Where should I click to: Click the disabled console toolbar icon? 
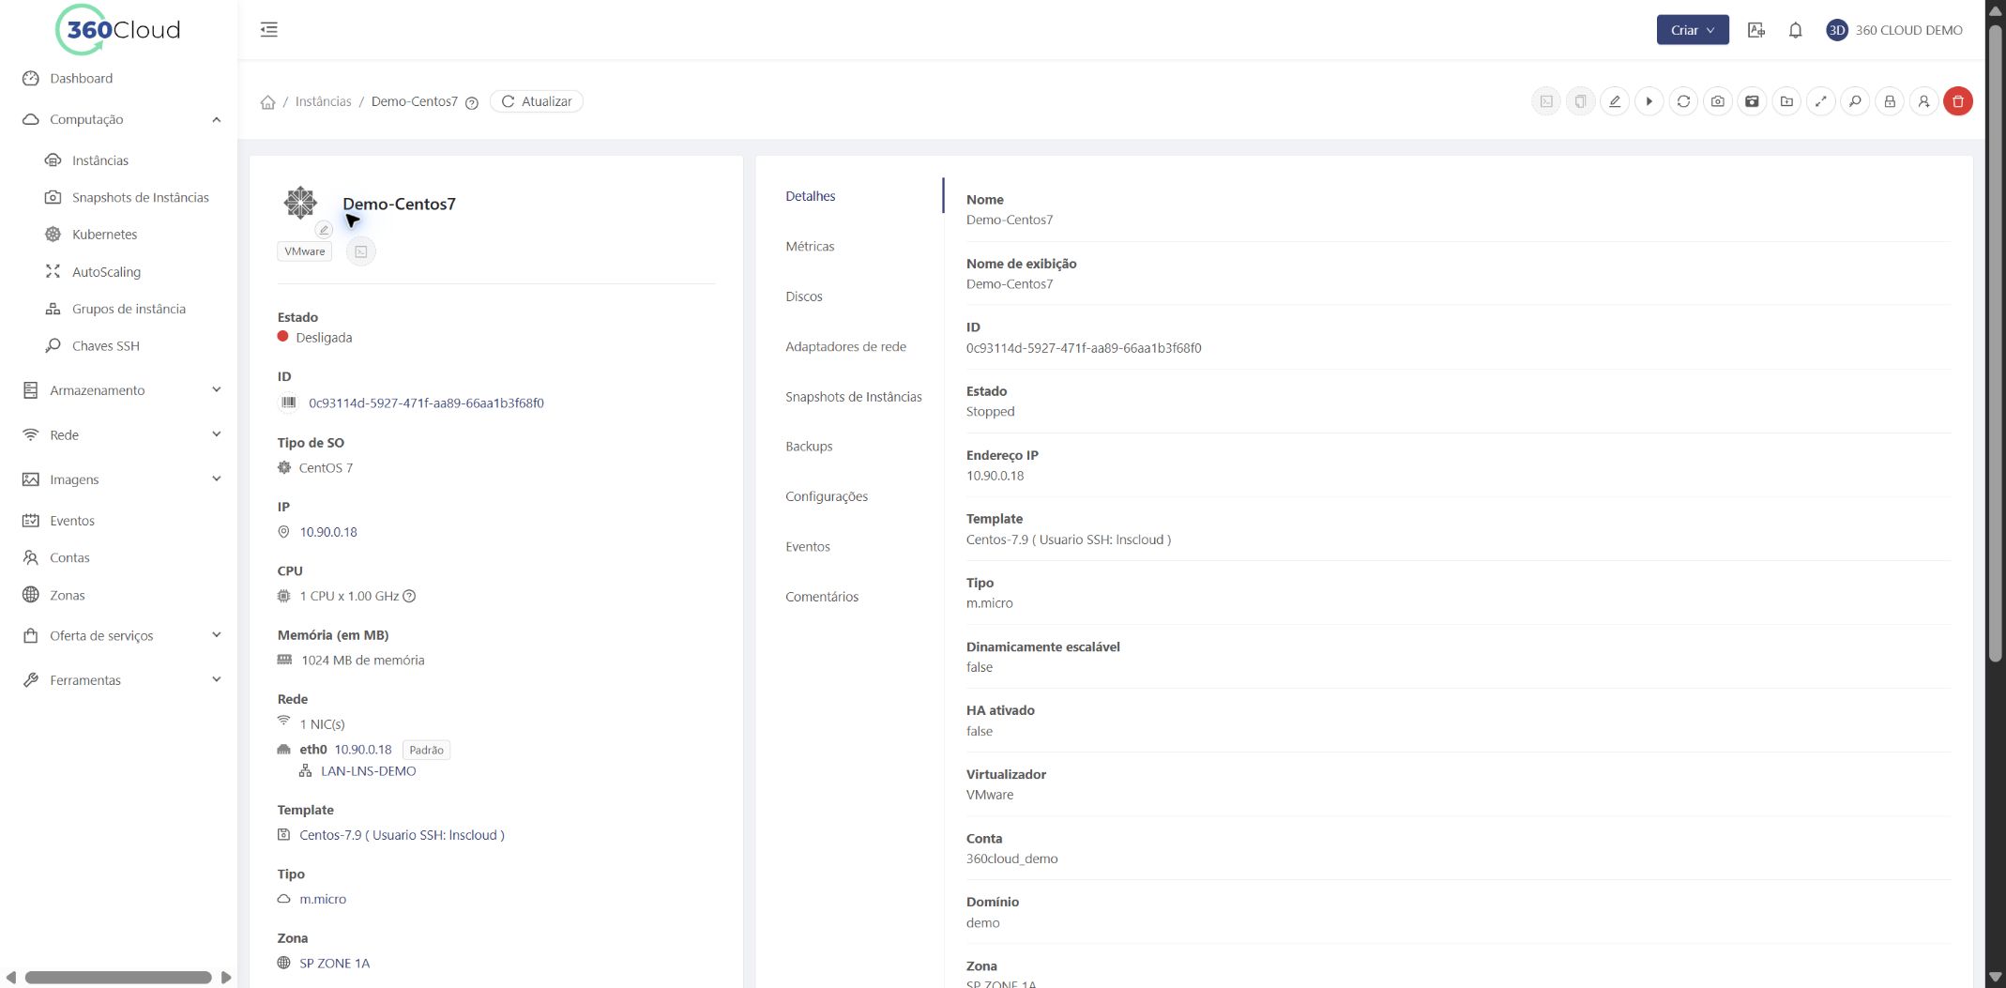tap(1546, 101)
